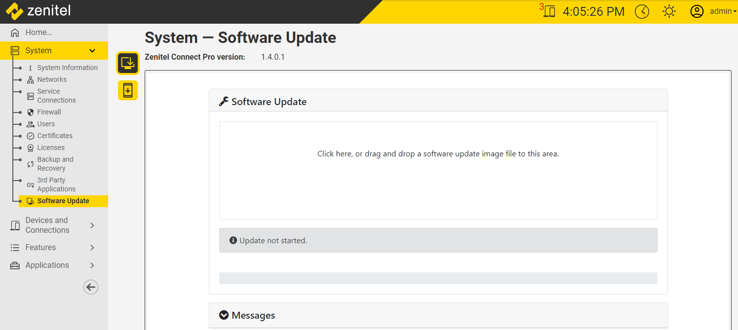Click the clock time display 4:05:26 PM

594,11
